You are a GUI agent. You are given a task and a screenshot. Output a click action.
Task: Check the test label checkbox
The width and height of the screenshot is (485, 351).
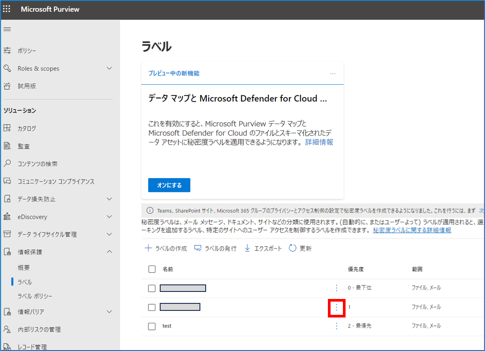151,326
